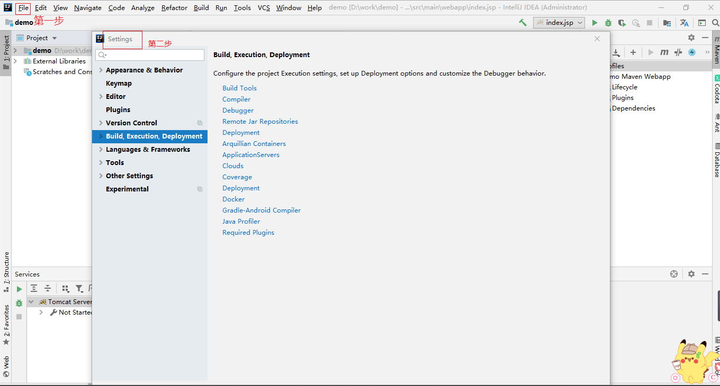This screenshot has height=386, width=720.
Task: Open Services Group By icon
Action: tap(66, 288)
